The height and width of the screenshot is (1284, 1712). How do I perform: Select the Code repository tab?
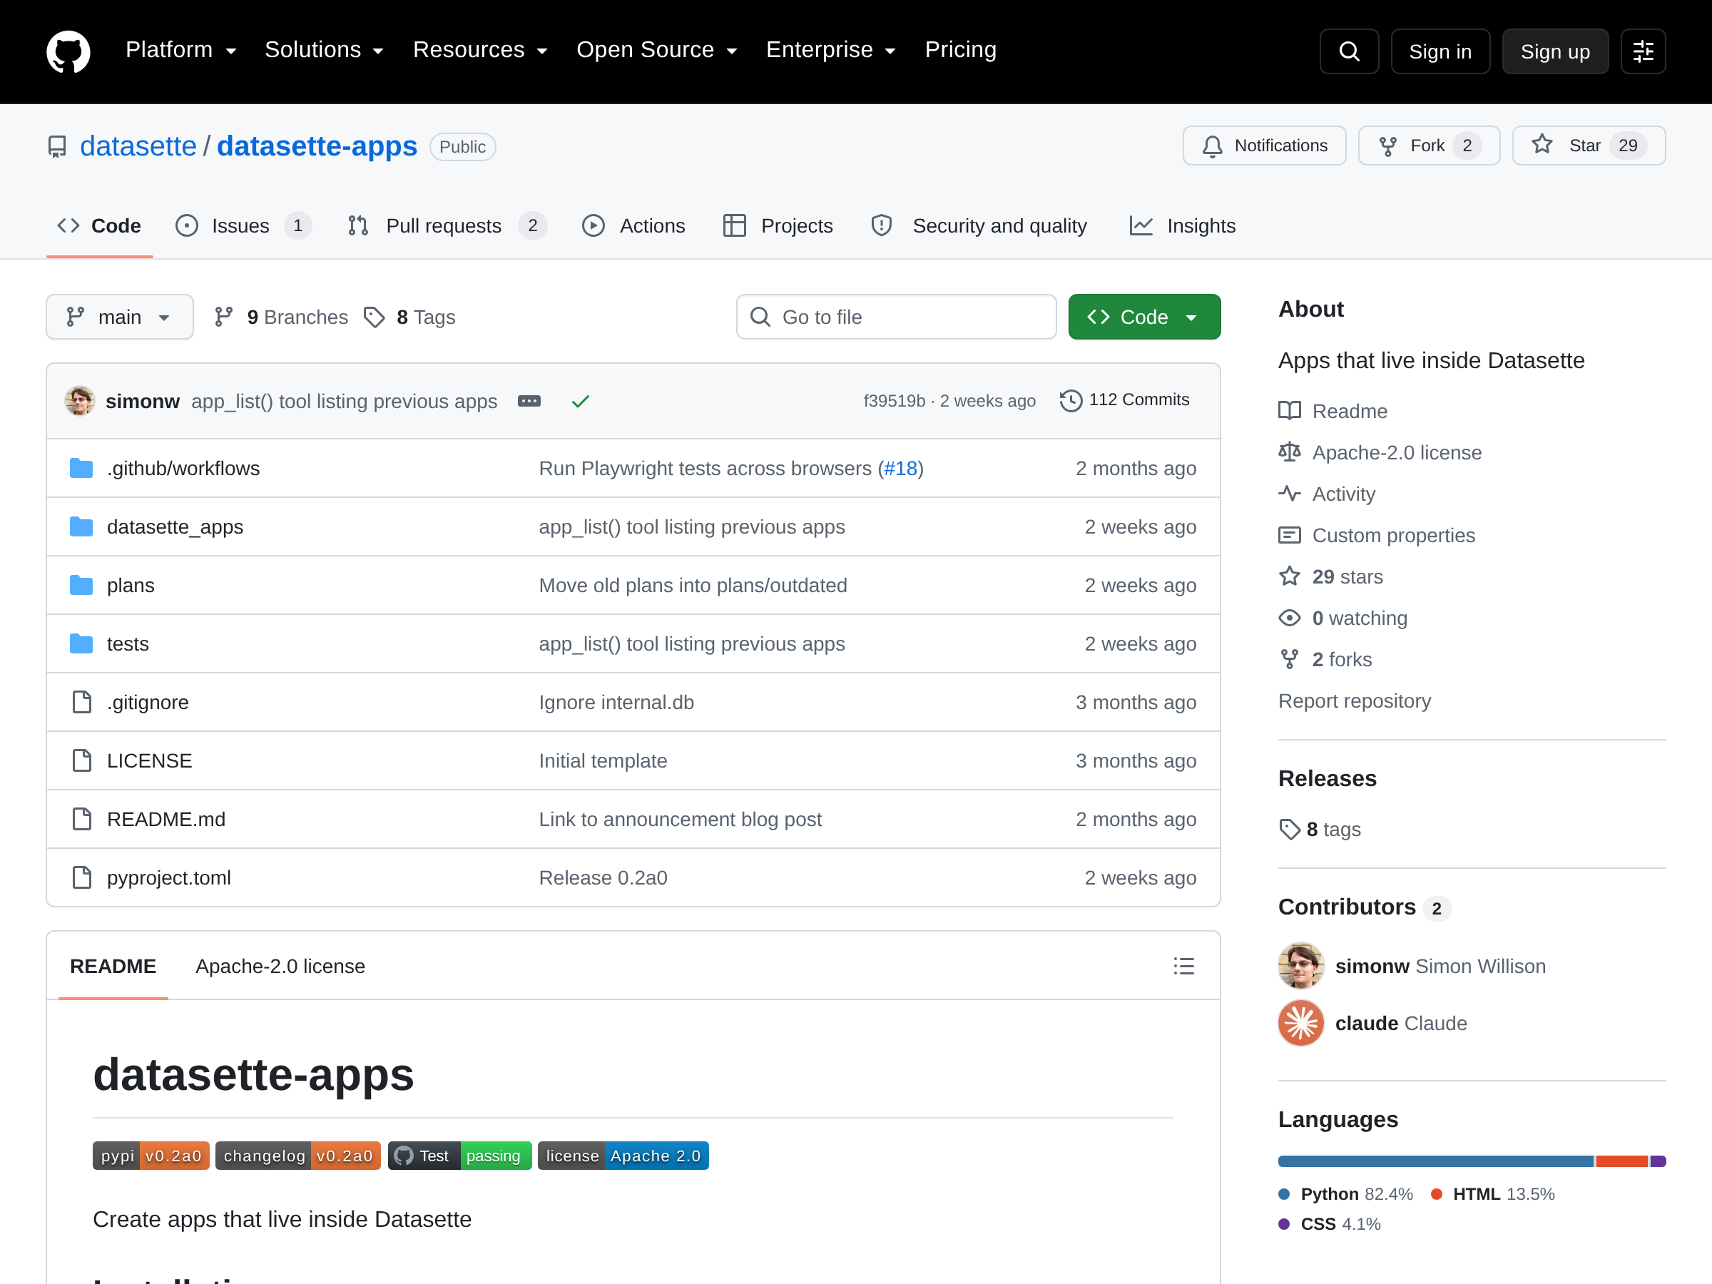point(100,226)
